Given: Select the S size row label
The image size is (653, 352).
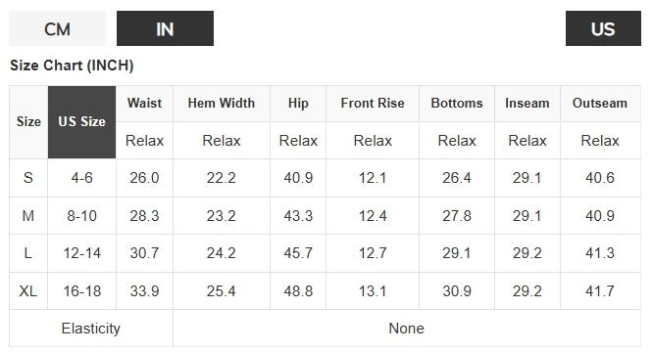Looking at the screenshot, I should click(28, 178).
